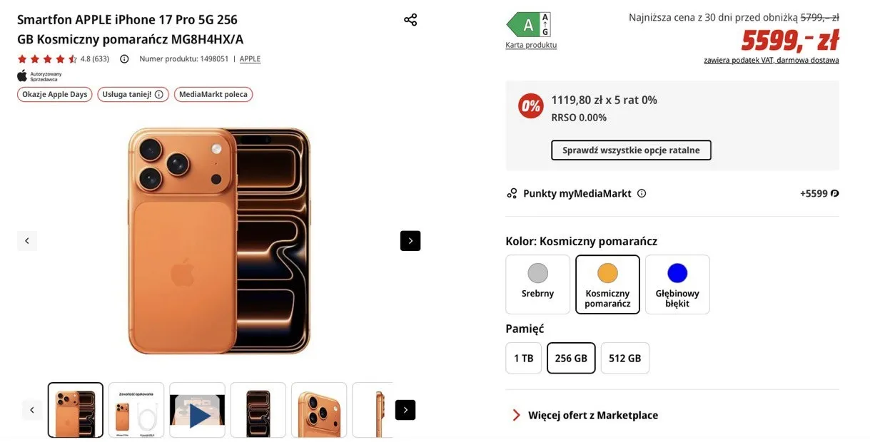Select Srebrny color option
This screenshot has height=442, width=870.
[x=537, y=284]
